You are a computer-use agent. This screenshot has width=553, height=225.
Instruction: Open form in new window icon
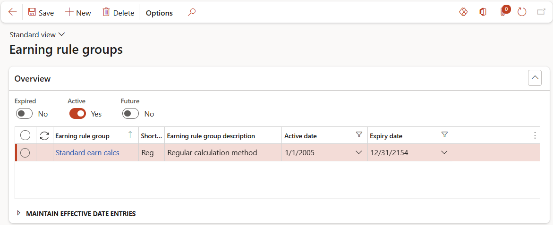pos(541,12)
